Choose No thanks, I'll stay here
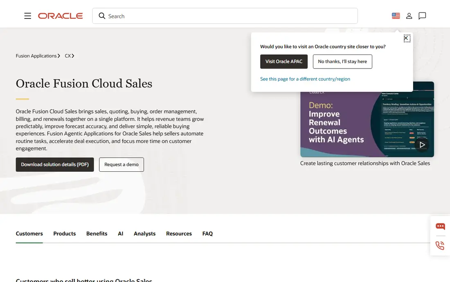 click(x=342, y=61)
